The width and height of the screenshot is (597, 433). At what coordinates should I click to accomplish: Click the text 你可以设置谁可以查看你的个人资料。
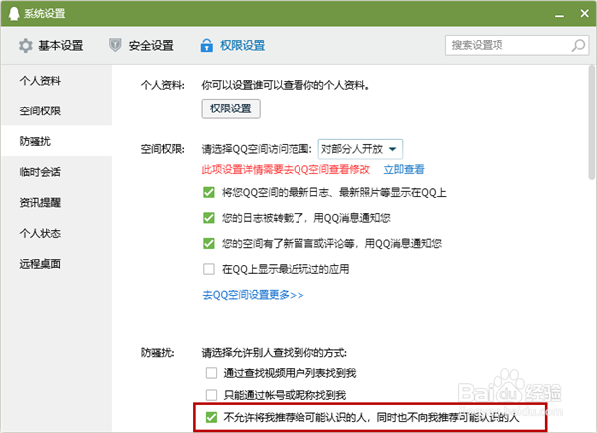[286, 85]
